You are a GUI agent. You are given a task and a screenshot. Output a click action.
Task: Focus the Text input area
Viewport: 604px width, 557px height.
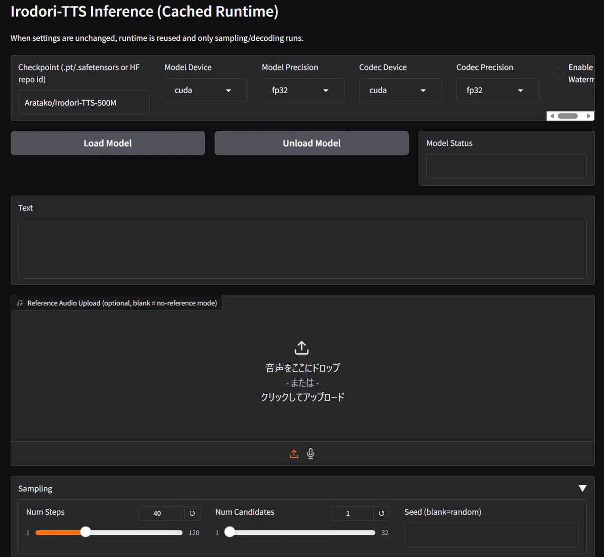303,249
